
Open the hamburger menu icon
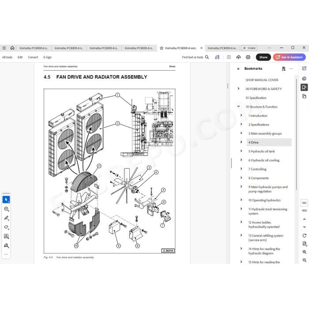[x=4, y=48]
